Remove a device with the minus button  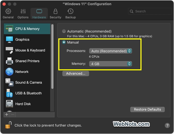[x=13, y=114]
